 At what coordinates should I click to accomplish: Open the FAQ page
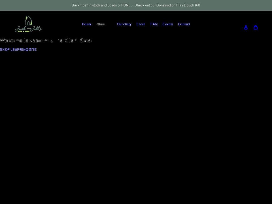(x=154, y=24)
